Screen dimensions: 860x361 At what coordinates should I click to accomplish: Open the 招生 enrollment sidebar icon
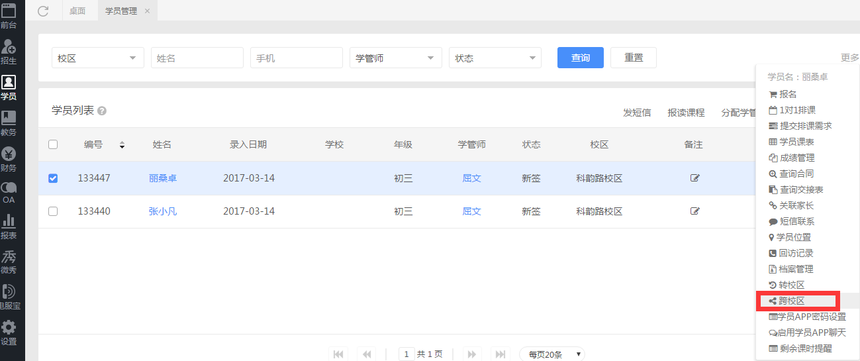tap(9, 50)
